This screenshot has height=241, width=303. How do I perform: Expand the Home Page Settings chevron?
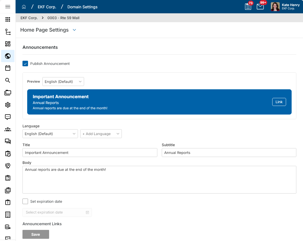(74, 30)
